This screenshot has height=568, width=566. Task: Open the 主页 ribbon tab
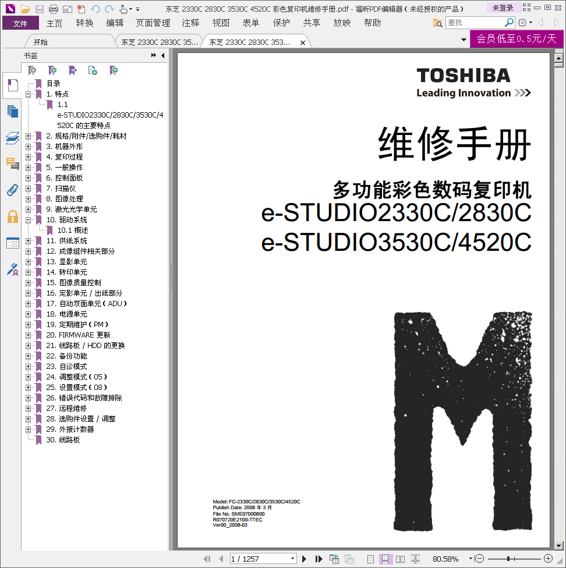[x=54, y=23]
